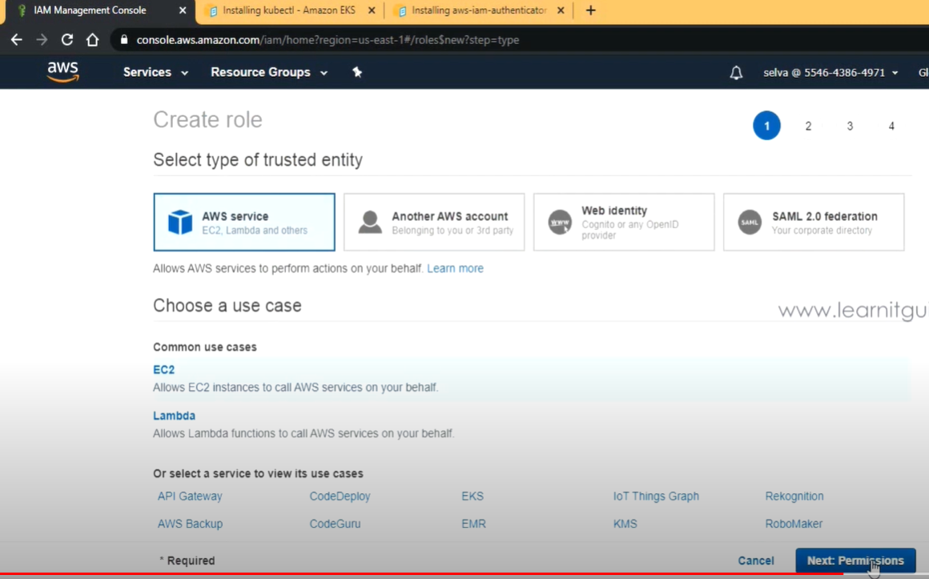Screen dimensions: 929x579
Task: Close the IAM Management Console tab
Action: pyautogui.click(x=183, y=10)
